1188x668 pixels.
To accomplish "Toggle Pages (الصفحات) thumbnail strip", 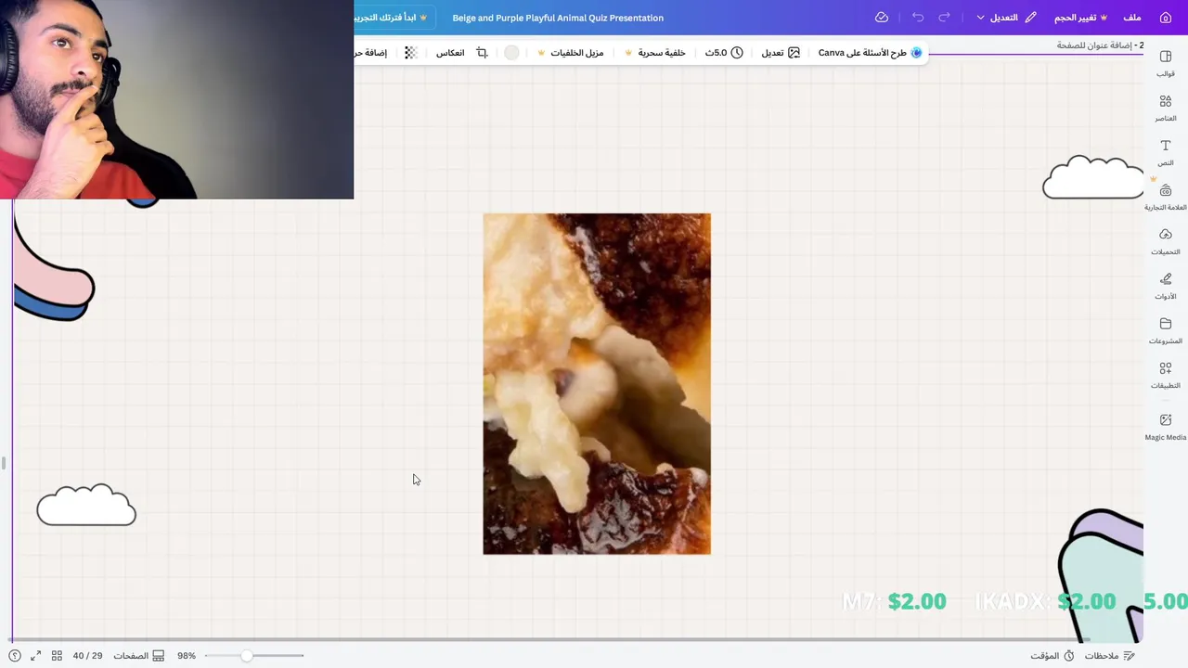I will click(138, 656).
